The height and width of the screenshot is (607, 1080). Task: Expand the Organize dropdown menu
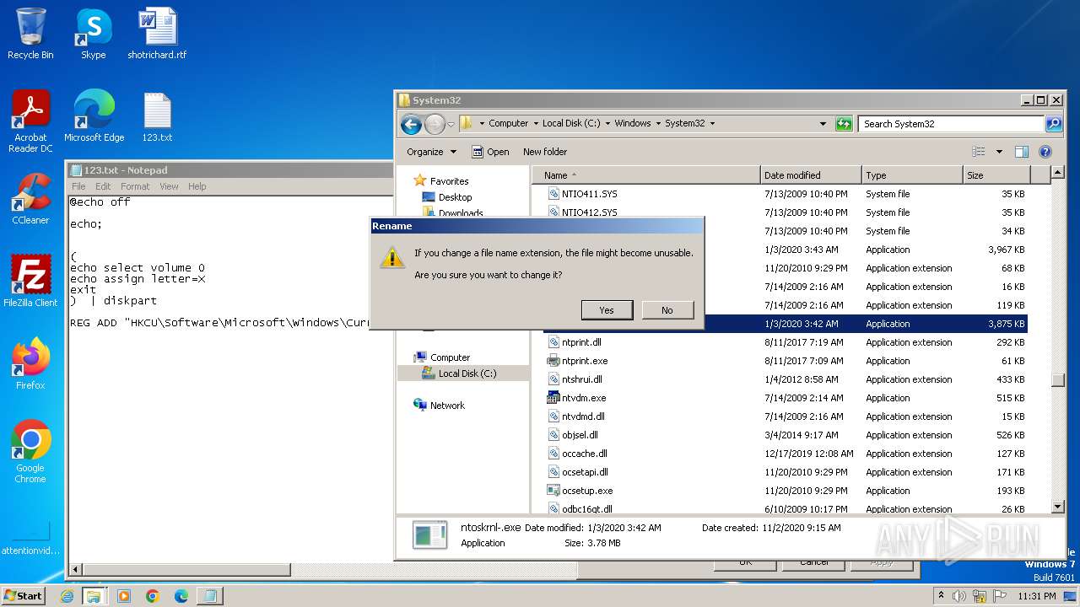click(x=431, y=152)
